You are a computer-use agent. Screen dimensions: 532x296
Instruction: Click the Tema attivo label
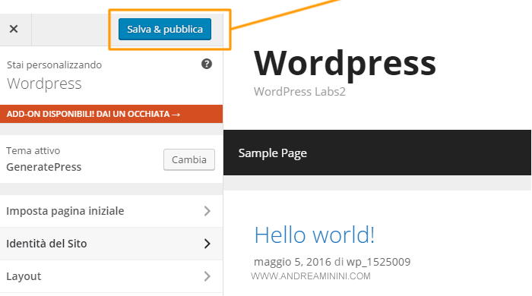[x=33, y=151]
